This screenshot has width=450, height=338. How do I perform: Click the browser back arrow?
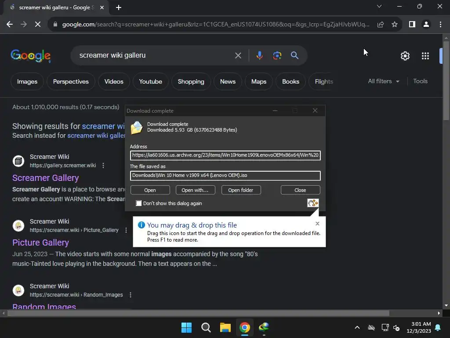[10, 25]
